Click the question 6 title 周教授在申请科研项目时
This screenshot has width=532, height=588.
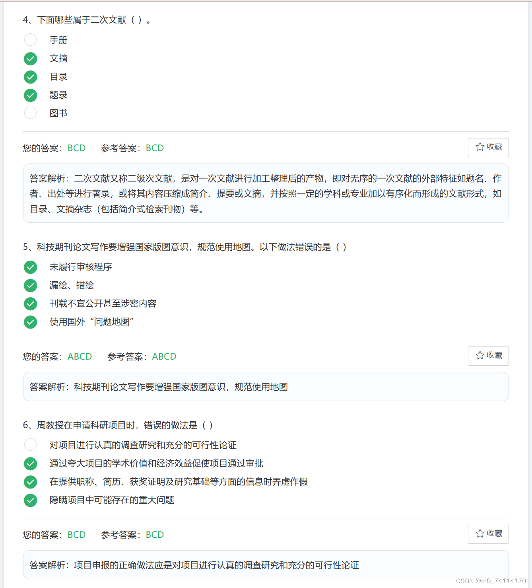(118, 425)
